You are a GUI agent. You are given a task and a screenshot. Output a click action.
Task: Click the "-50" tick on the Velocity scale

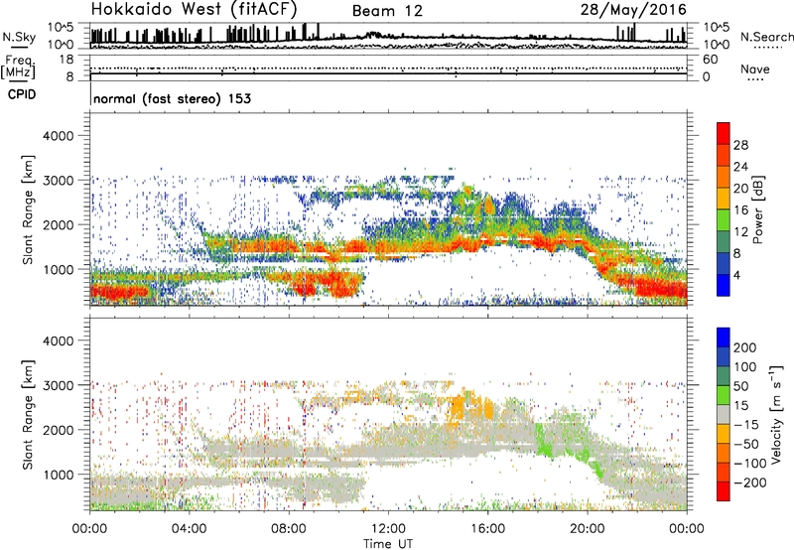pyautogui.click(x=745, y=444)
